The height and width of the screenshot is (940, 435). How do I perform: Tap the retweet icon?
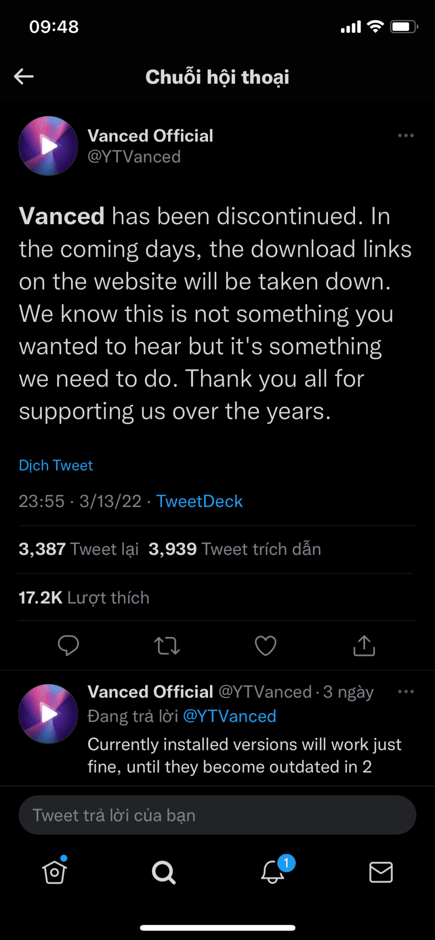click(167, 646)
